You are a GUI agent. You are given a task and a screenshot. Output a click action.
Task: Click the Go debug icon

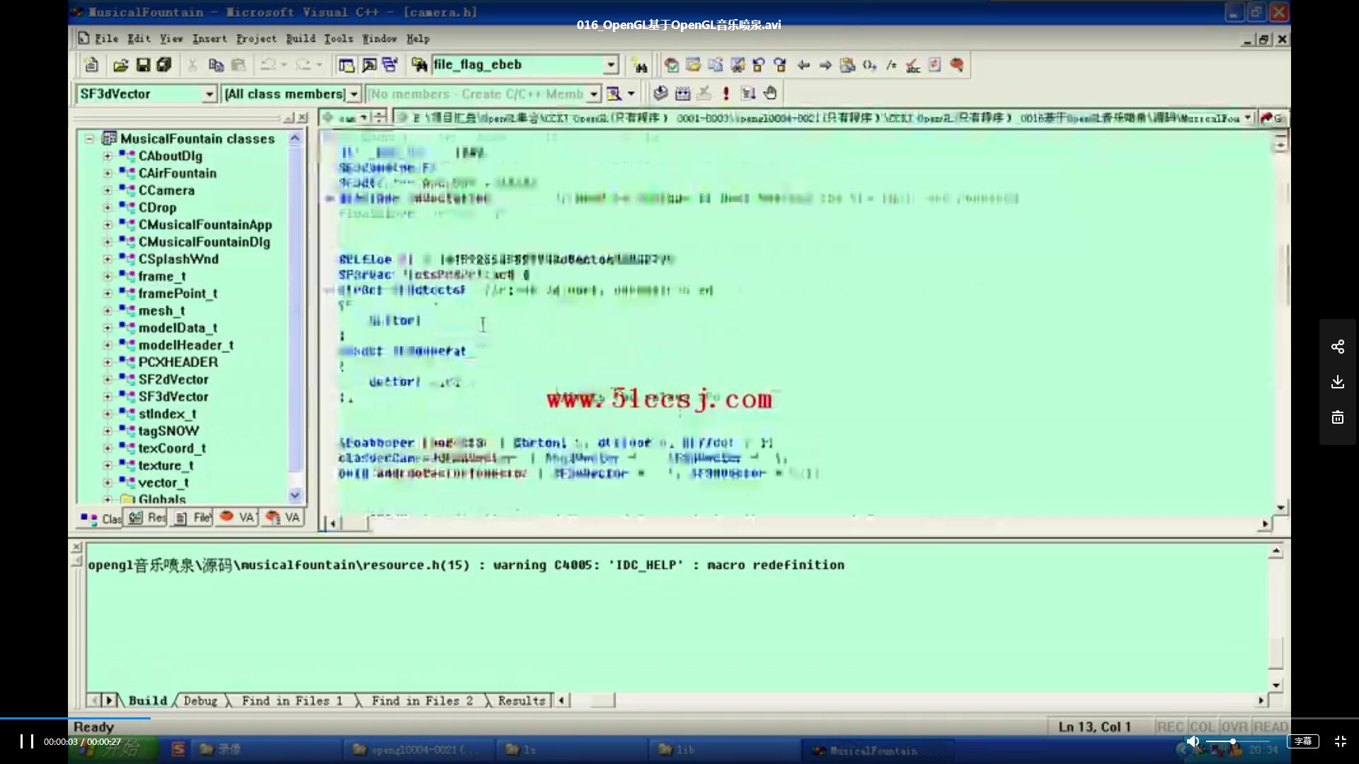coord(748,93)
